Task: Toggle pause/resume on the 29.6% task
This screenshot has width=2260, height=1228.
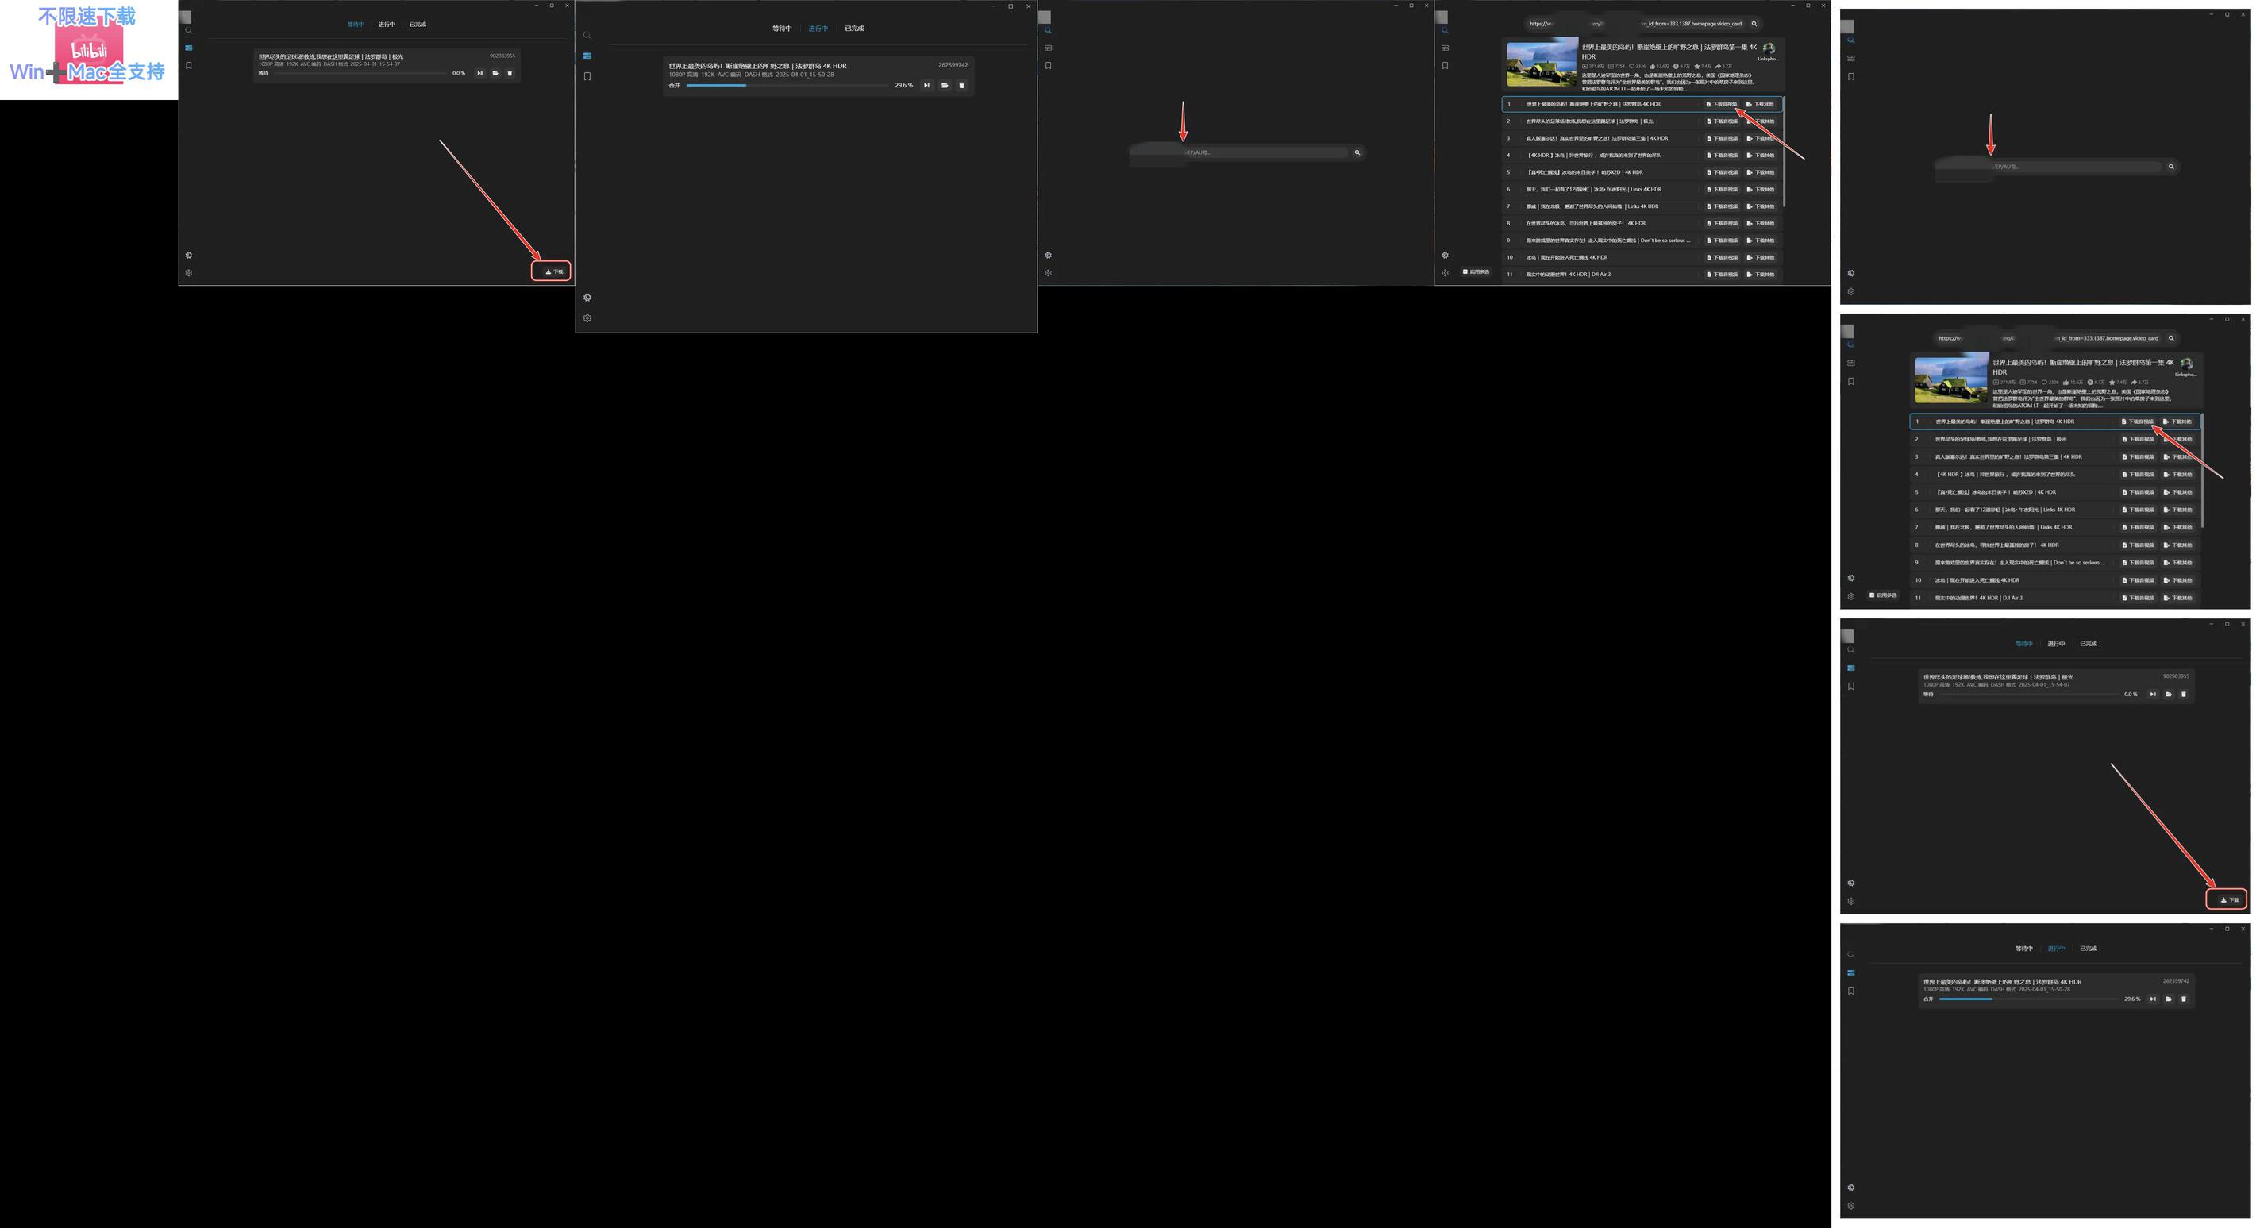Action: (x=927, y=85)
